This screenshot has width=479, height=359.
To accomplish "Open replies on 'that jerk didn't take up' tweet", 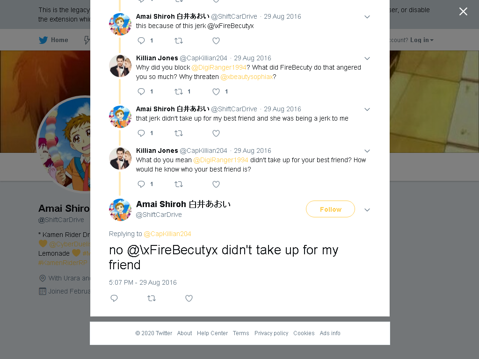I will tap(141, 133).
